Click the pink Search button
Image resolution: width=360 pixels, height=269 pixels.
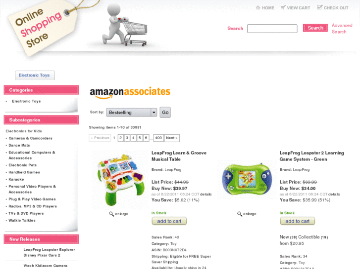[315, 28]
